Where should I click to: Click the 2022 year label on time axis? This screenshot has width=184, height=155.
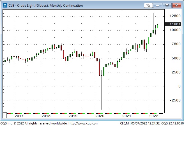(154, 116)
